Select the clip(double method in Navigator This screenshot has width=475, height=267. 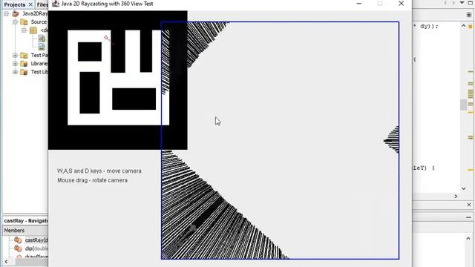pos(36,248)
